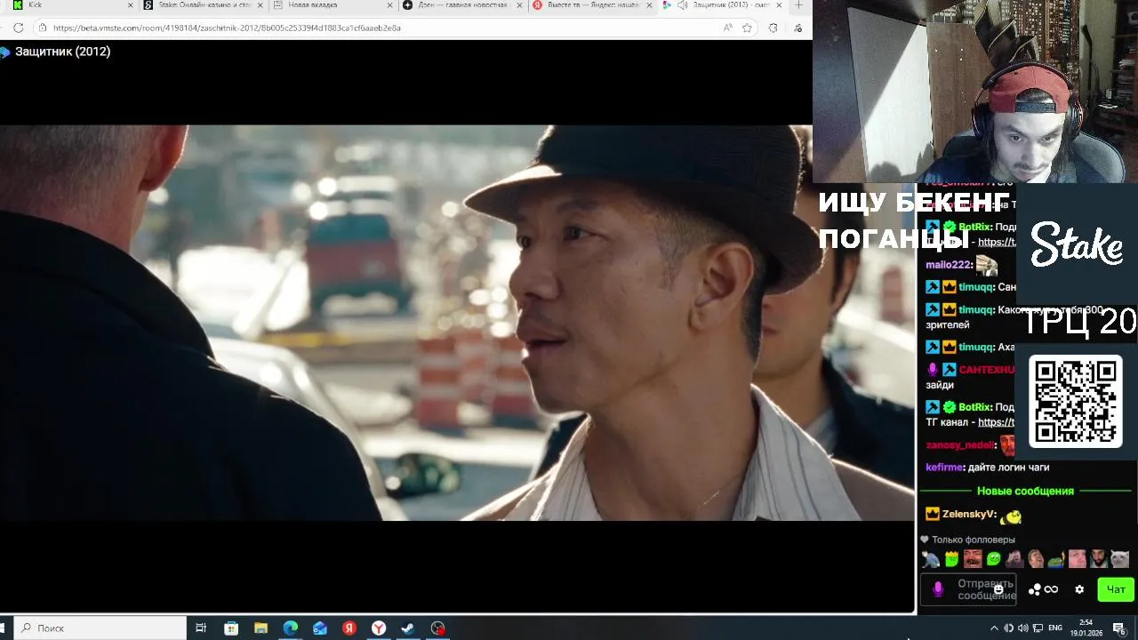
Task: Click the address bar URL
Action: 227,28
